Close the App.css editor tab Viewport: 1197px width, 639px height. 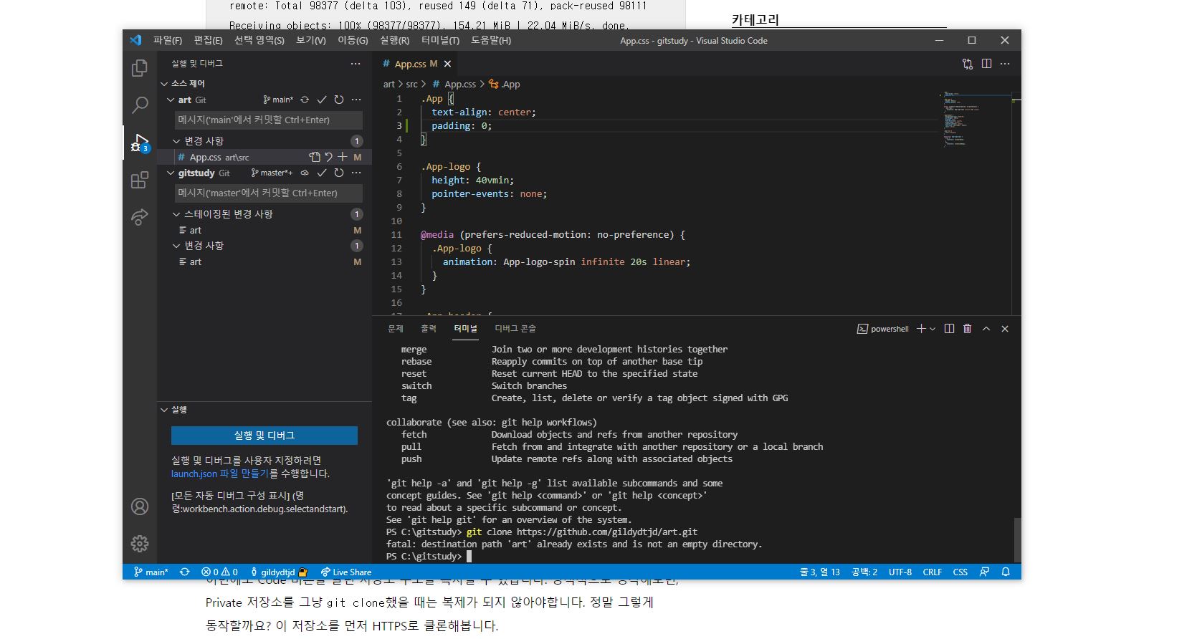click(447, 64)
